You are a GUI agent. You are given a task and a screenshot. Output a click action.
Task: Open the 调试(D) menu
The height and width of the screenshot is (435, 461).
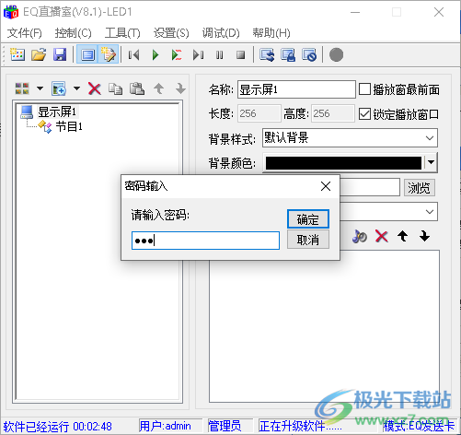221,33
